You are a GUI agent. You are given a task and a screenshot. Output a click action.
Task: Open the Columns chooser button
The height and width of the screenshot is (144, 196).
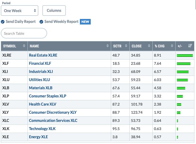pyautogui.click(x=54, y=11)
